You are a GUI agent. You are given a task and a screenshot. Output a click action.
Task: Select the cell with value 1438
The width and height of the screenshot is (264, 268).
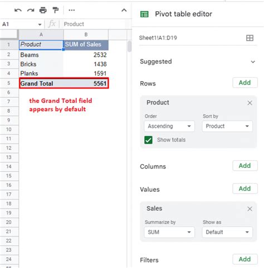(x=86, y=64)
